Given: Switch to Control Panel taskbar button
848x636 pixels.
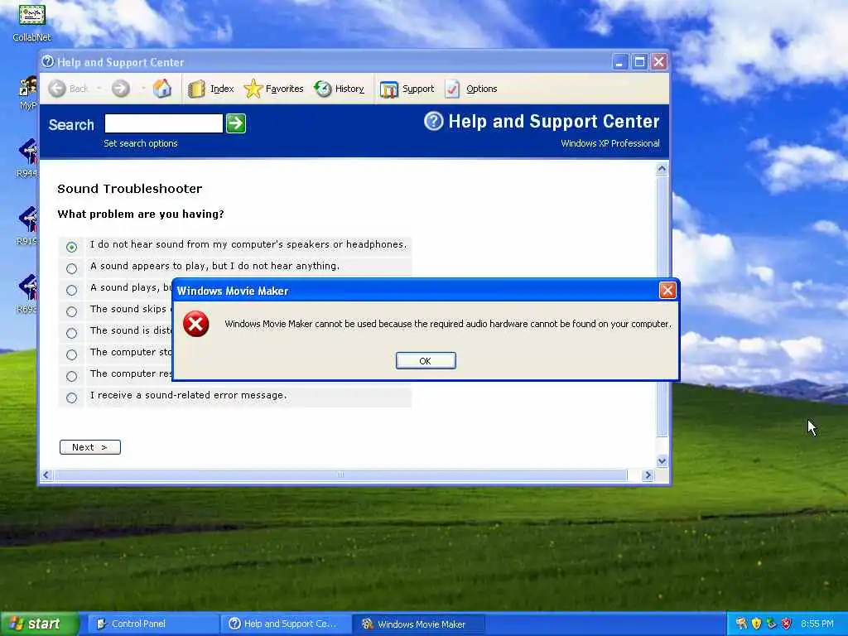Looking at the screenshot, I should coord(152,624).
